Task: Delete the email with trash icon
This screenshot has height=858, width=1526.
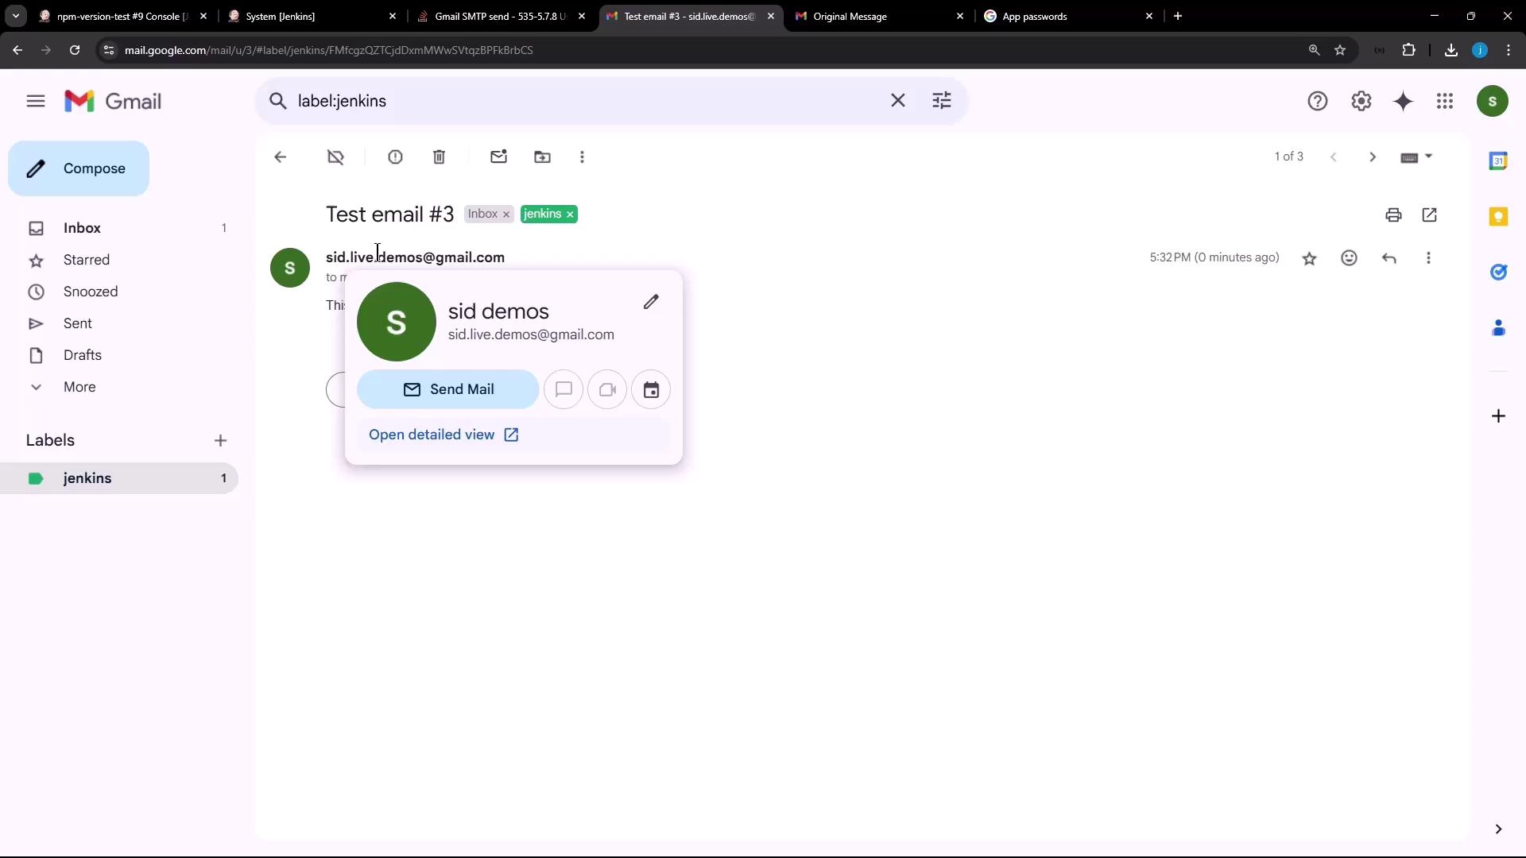Action: [439, 157]
